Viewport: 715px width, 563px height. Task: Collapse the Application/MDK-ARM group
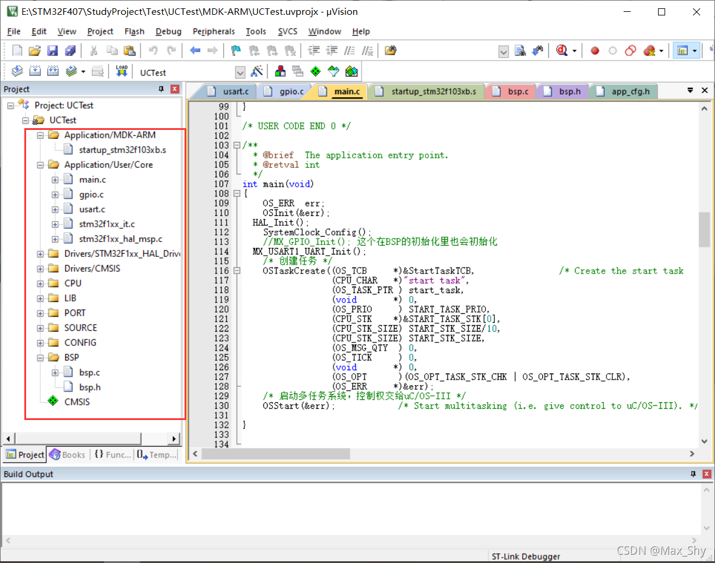pyautogui.click(x=40, y=135)
